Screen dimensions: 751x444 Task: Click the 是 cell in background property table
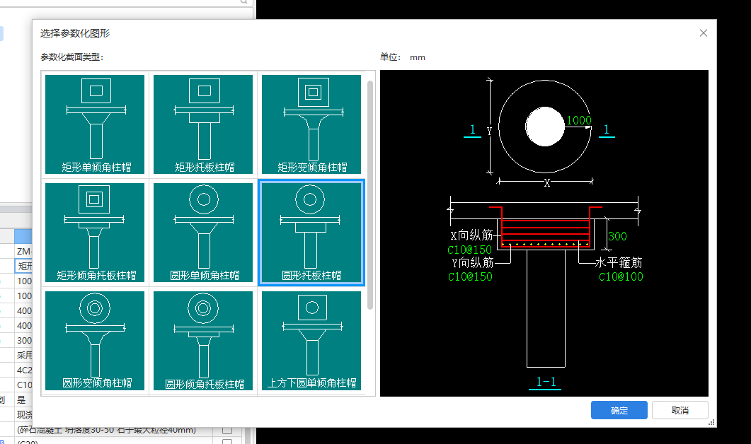23,400
